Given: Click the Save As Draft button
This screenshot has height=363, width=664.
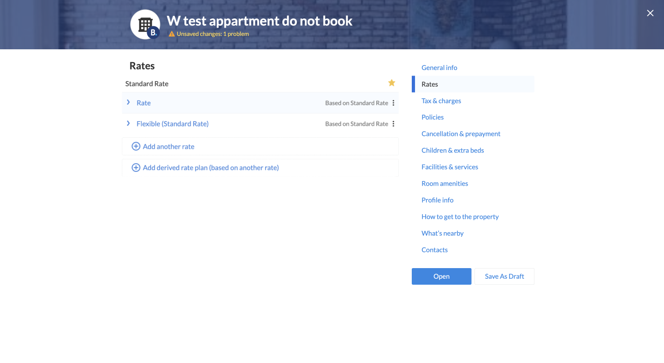Looking at the screenshot, I should (504, 276).
